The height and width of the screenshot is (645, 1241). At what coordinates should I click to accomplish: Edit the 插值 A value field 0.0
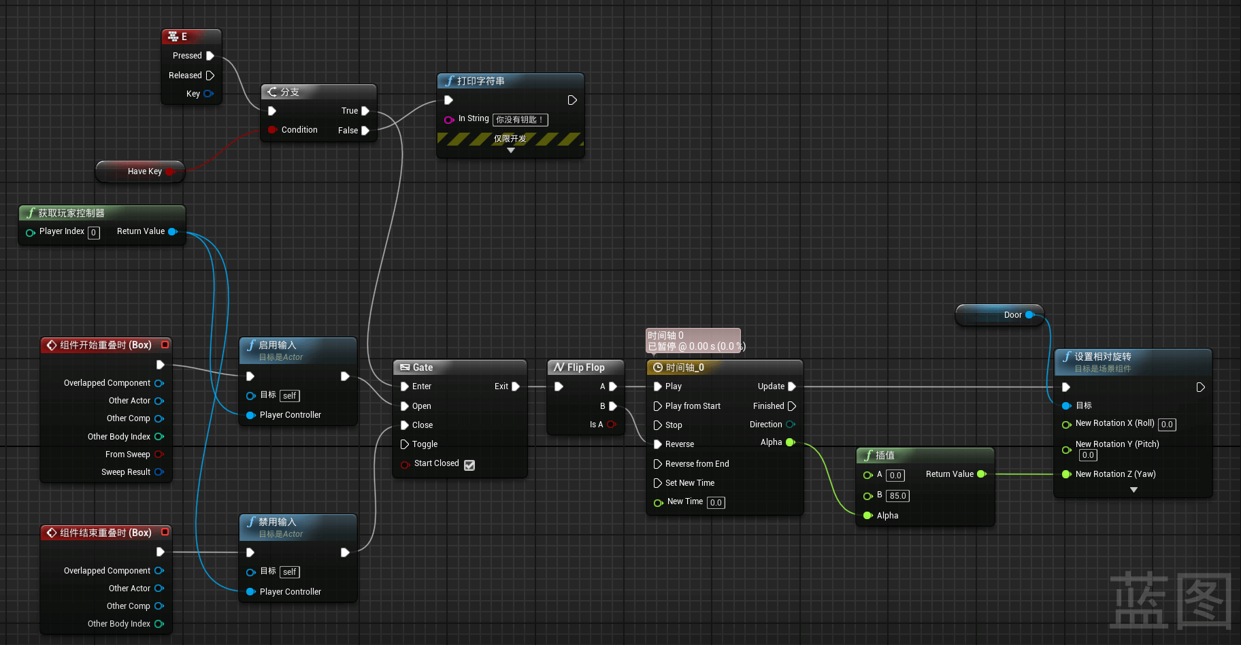click(x=895, y=476)
